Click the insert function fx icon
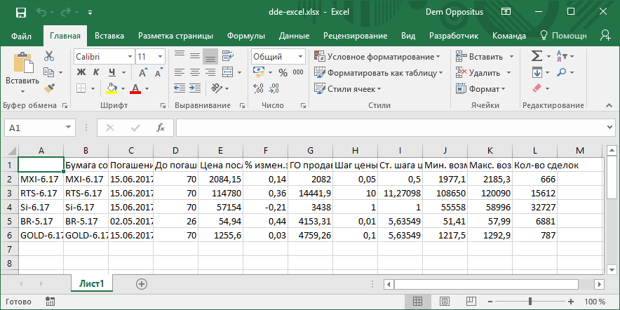 coord(160,128)
